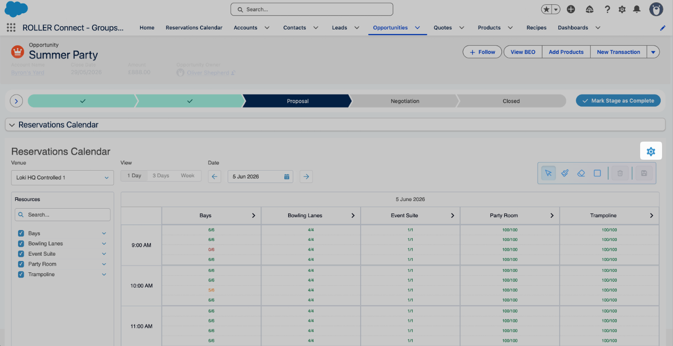Select the Closed stage in the path

click(x=512, y=101)
